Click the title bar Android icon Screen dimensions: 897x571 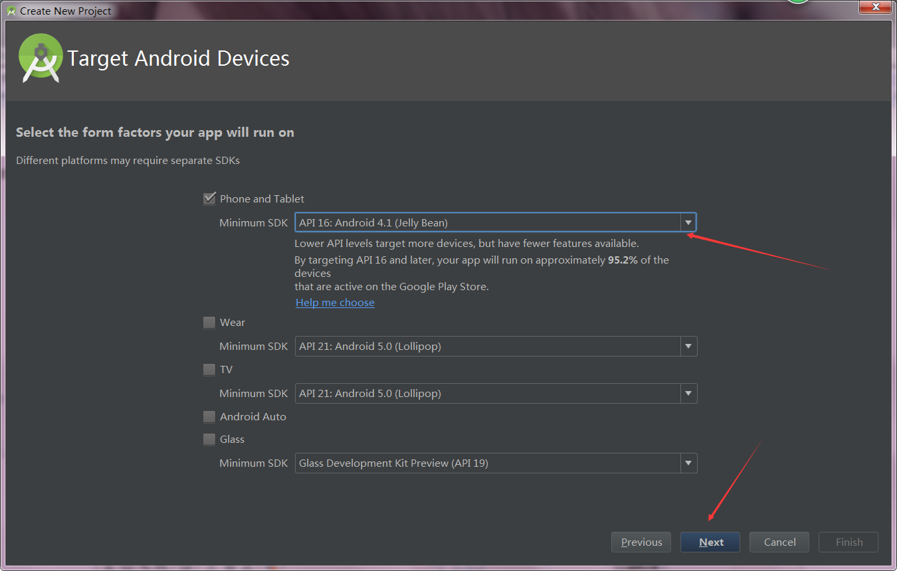pyautogui.click(x=11, y=11)
